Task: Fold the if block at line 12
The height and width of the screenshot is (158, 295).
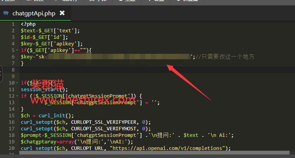Action: pyautogui.click(x=17, y=96)
